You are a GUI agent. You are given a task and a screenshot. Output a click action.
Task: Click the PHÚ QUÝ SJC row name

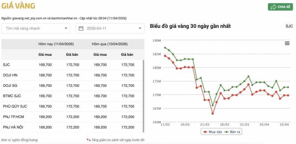(15, 106)
